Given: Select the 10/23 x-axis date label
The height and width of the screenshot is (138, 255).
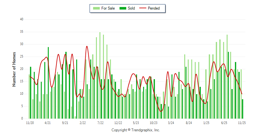Looking at the screenshot, I should pyautogui.click(x=153, y=122).
